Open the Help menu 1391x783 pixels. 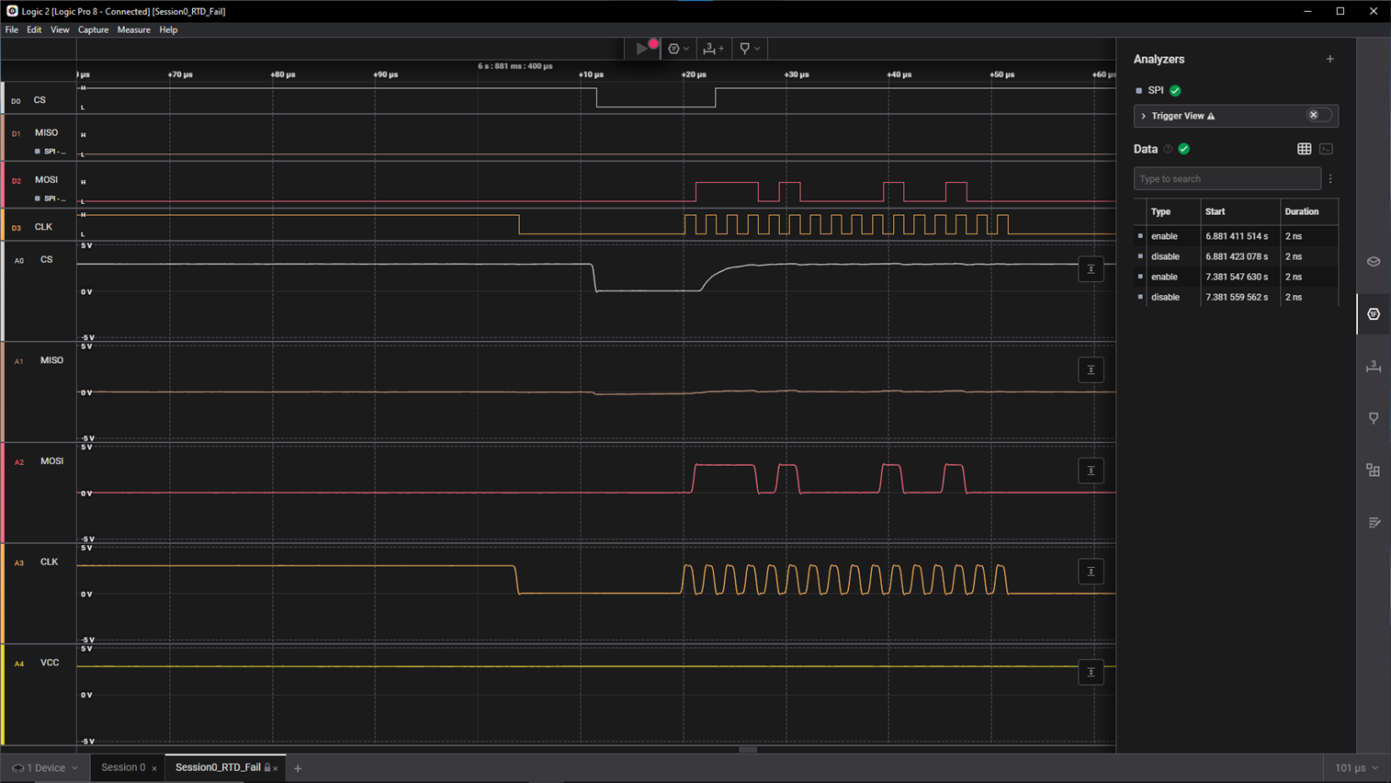[168, 29]
